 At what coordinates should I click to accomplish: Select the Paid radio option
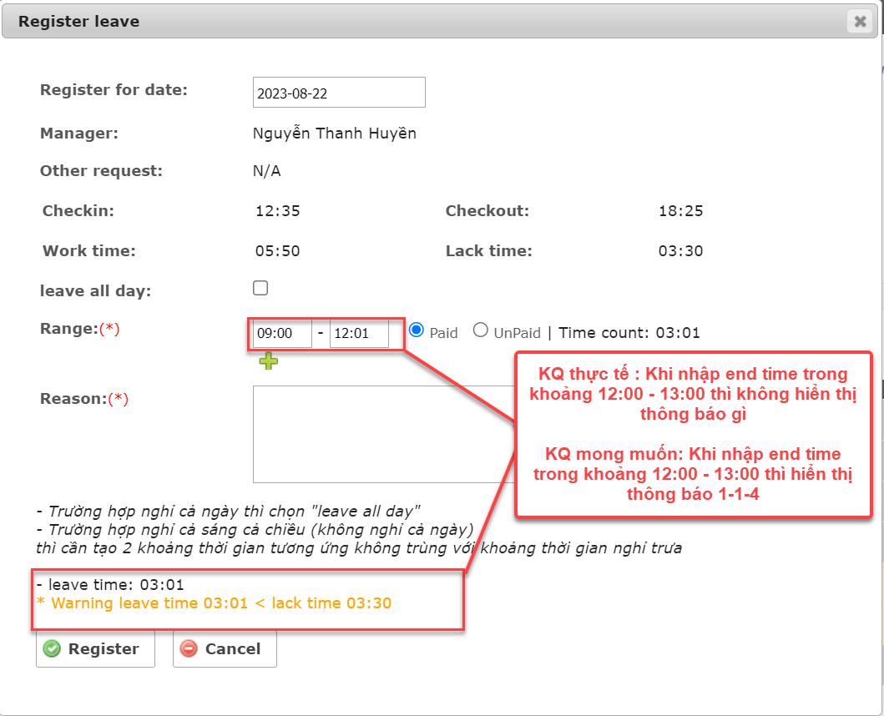416,330
